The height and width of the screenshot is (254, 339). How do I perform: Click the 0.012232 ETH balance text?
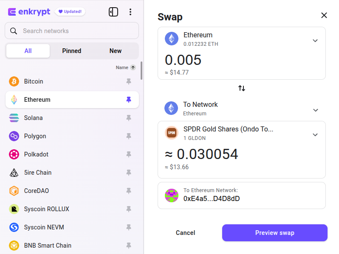pyautogui.click(x=201, y=44)
